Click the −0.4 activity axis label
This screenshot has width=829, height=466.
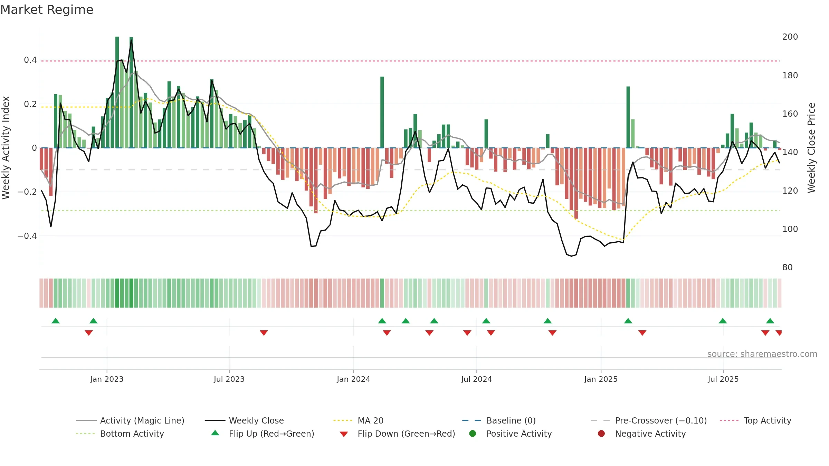27,236
